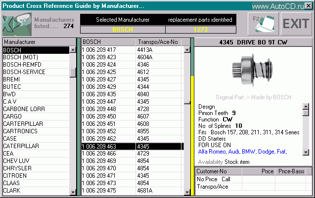315x198 pixels.
Task: Click Alfa Romeo, Audi, BMW applications link
Action: pos(242,152)
